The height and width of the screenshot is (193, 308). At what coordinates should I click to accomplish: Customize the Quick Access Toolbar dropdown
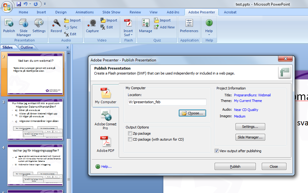pos(45,4)
